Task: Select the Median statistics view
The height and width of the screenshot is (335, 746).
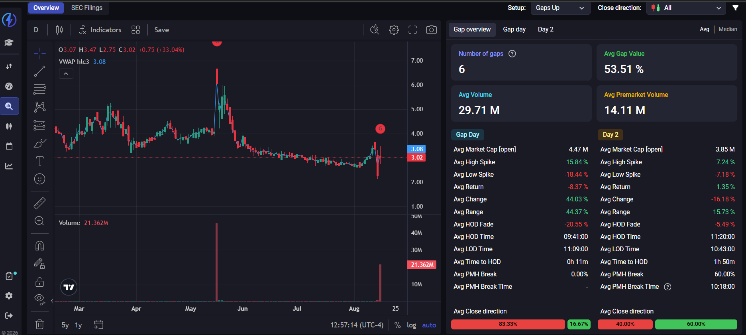Action: (728, 29)
